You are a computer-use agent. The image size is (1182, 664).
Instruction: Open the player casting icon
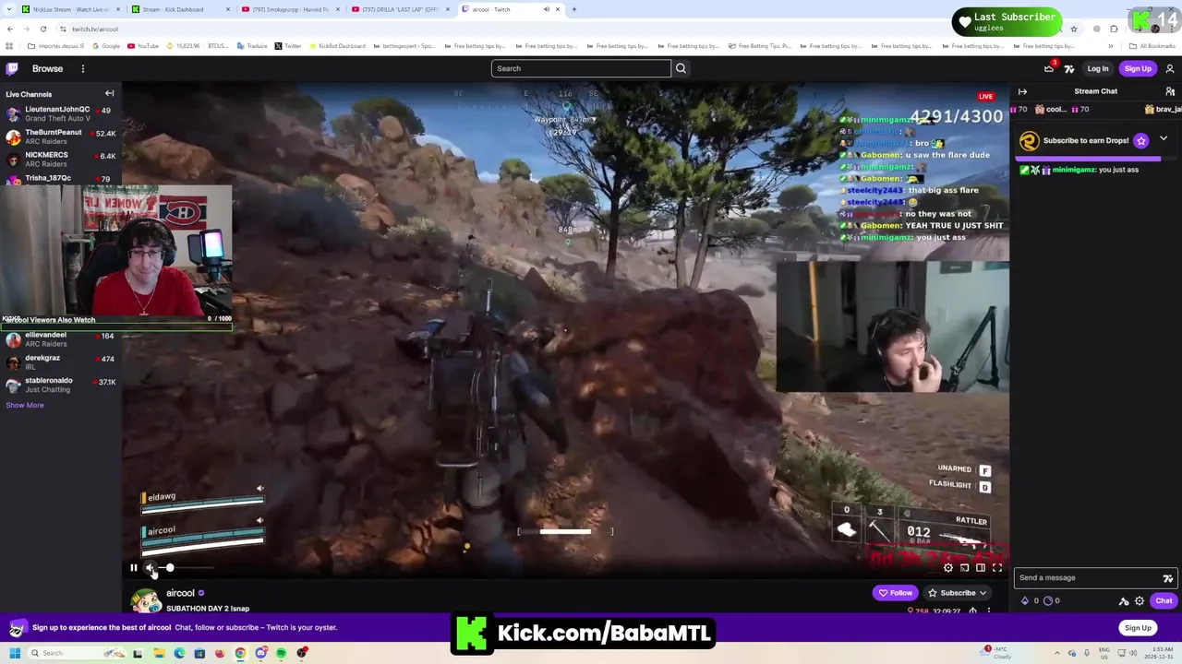(964, 568)
